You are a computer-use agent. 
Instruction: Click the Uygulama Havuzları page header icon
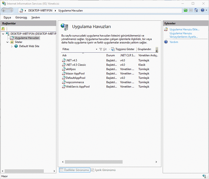[x=65, y=27]
